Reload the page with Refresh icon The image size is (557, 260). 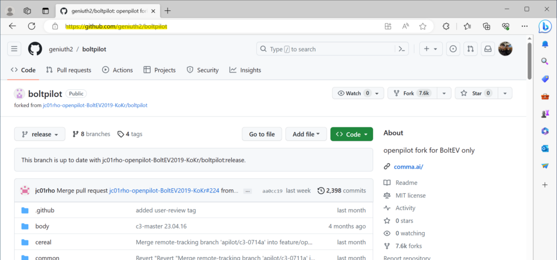32,26
